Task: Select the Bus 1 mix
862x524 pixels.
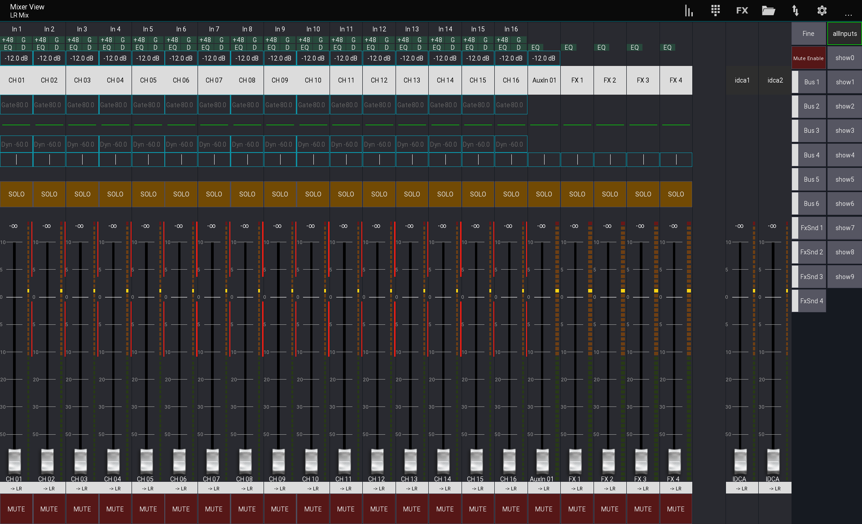Action: [x=809, y=82]
